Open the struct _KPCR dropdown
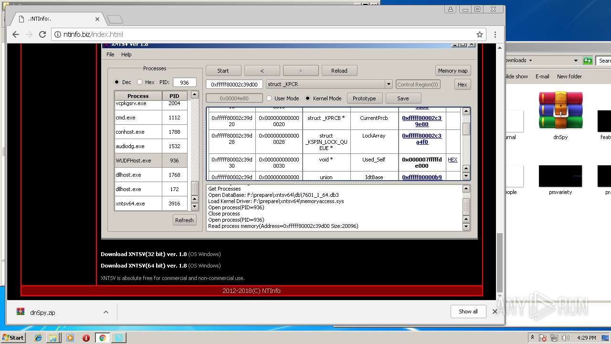This screenshot has height=344, width=611. pos(389,84)
